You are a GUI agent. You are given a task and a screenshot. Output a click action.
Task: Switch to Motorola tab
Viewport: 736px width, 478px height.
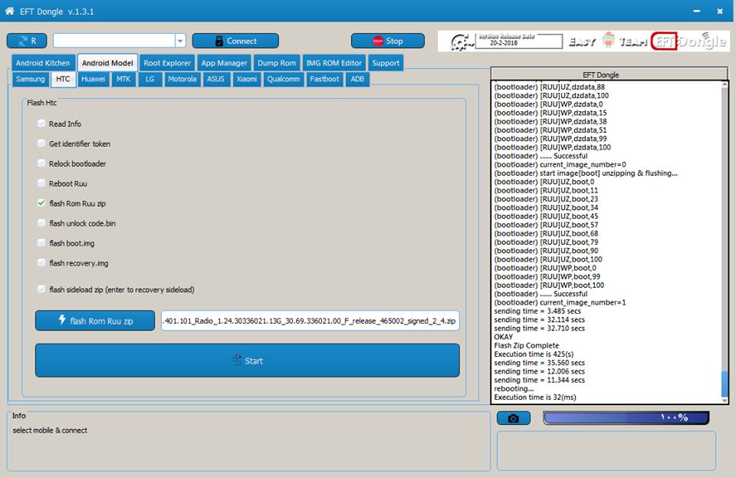pyautogui.click(x=182, y=79)
